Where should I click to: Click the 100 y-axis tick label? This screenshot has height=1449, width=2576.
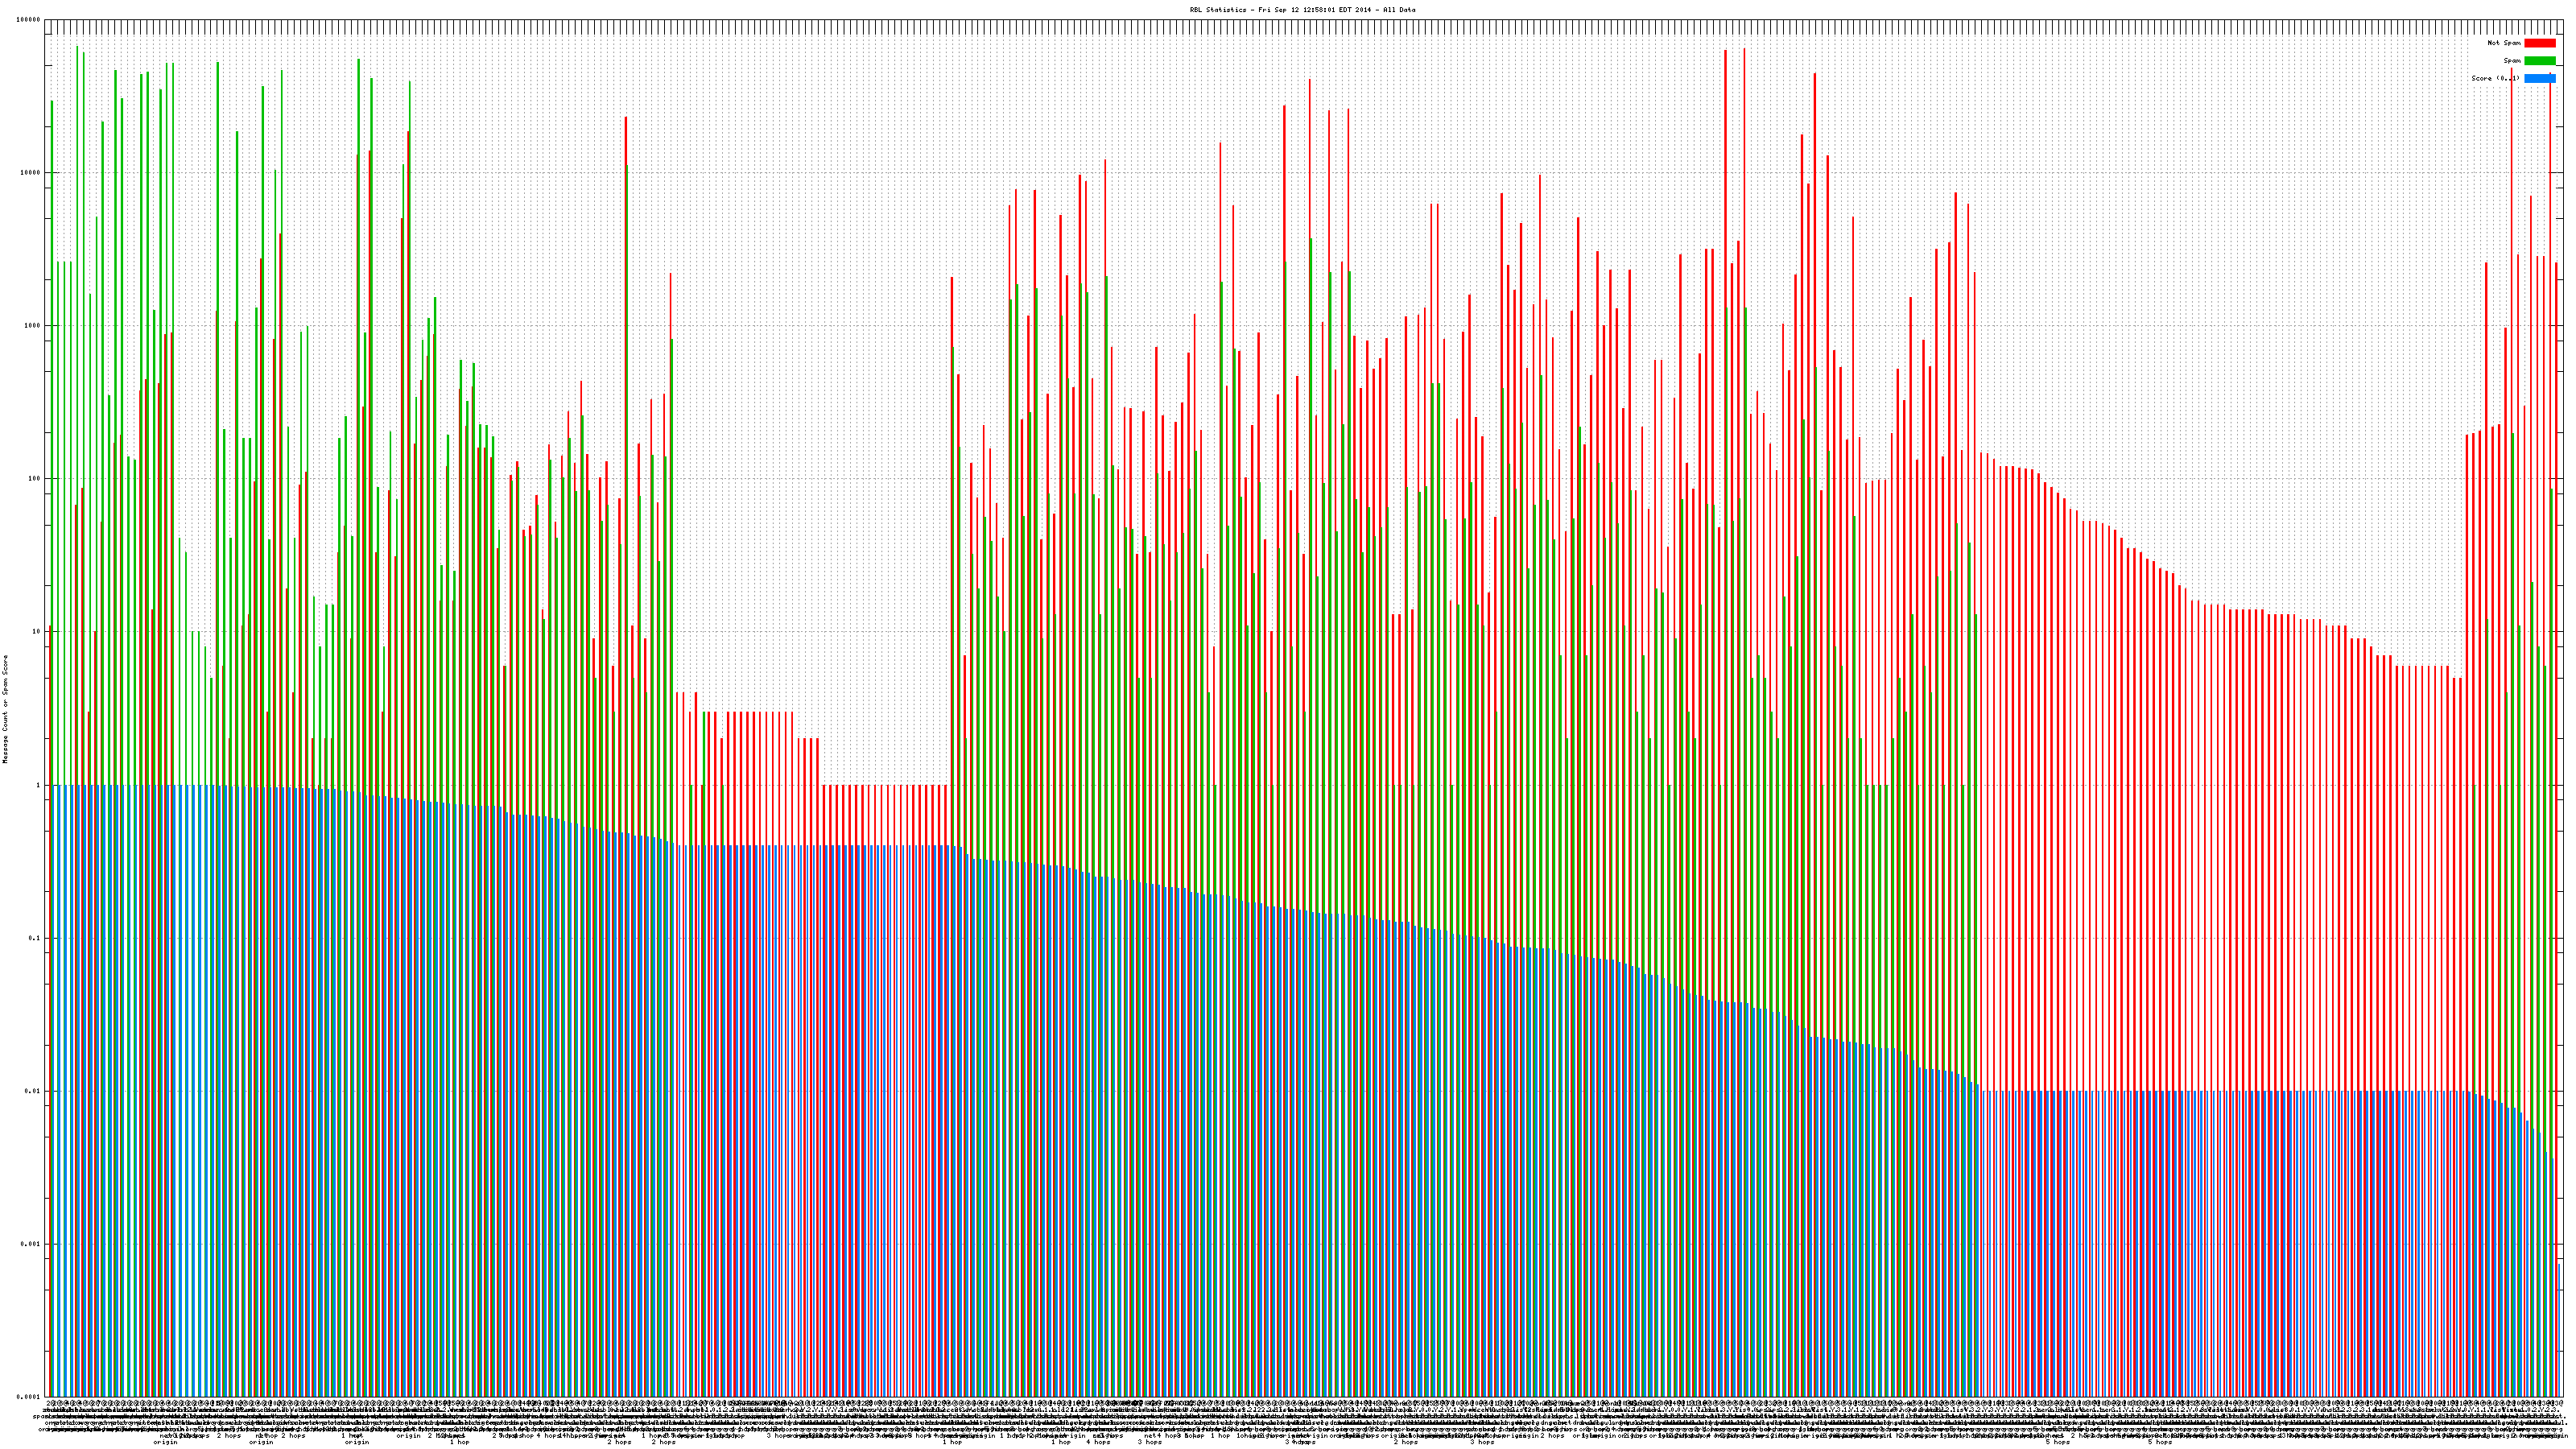[35, 478]
